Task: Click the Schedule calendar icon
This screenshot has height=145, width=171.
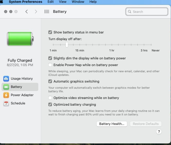Action: [x=6, y=103]
